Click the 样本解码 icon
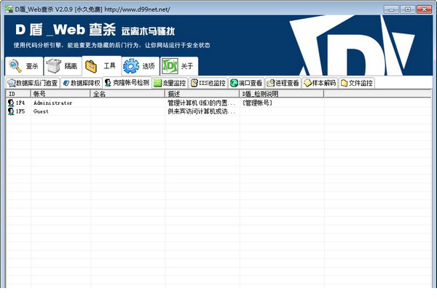Viewport: 437px width, 299px height. (307, 83)
